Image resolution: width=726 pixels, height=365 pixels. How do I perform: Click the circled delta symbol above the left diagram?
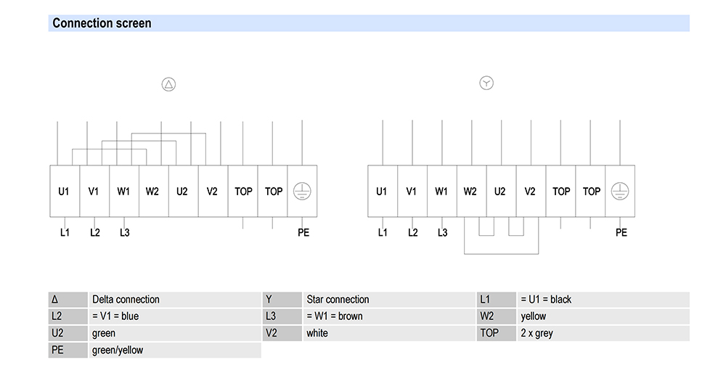point(168,84)
